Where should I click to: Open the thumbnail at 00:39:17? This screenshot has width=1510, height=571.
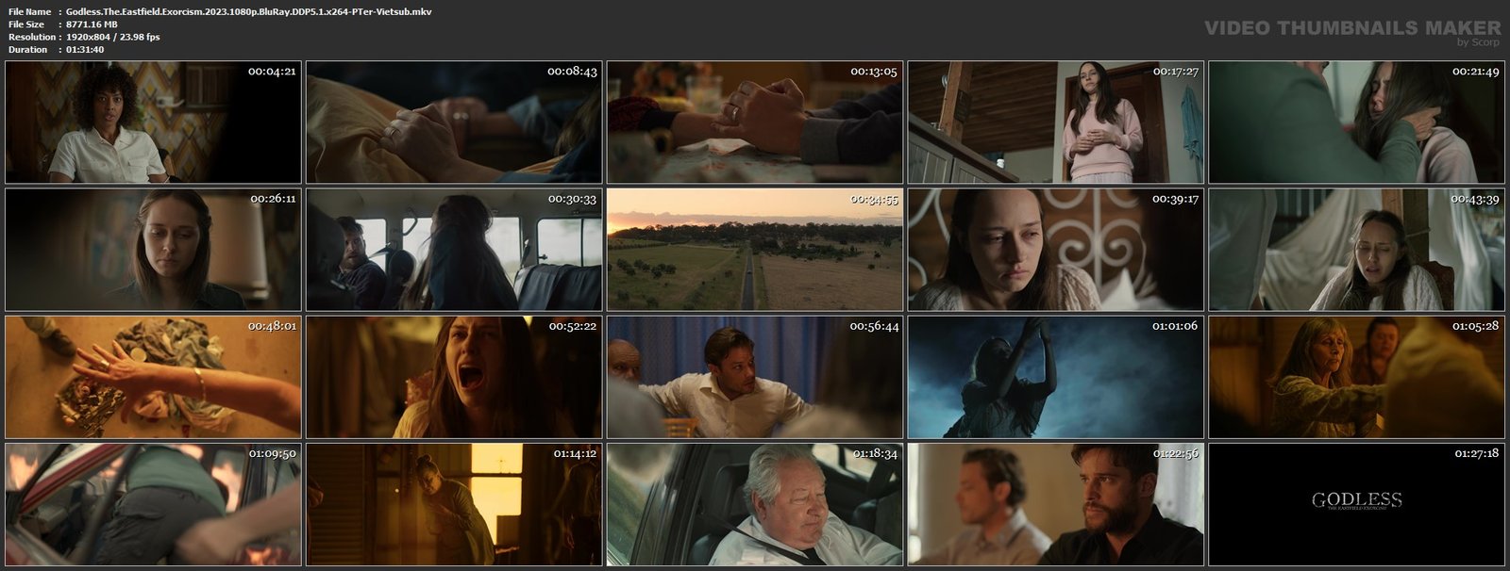pyautogui.click(x=1056, y=250)
